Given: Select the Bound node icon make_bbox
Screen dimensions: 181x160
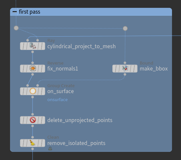Looking at the screenshot, I should point(125,69).
